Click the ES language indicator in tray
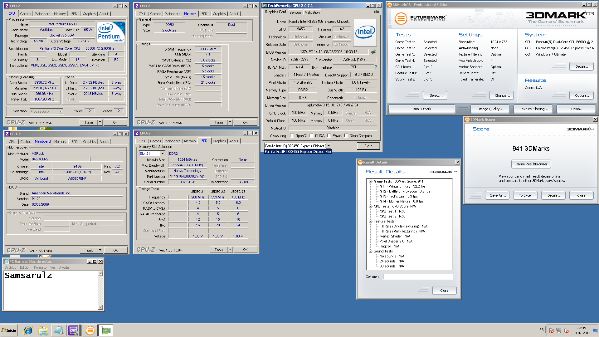This screenshot has height=337, width=599. [x=541, y=330]
